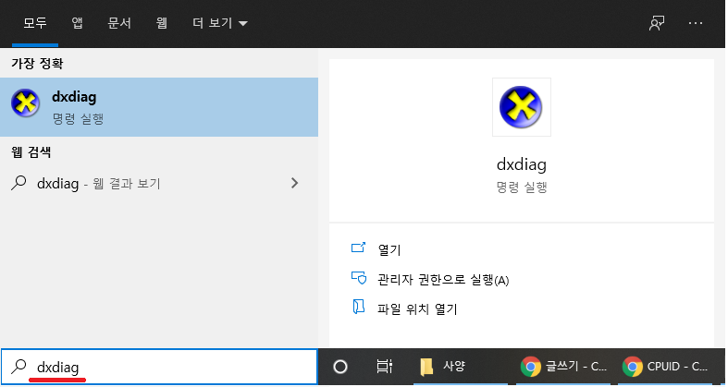Screen dimensions: 728x387
Task: Click the dxdiag icon in best match result
Action: coord(25,103)
